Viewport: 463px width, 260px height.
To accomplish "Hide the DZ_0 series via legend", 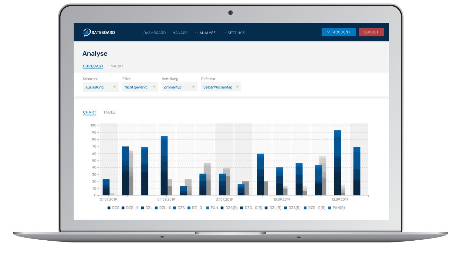I will [x=189, y=208].
